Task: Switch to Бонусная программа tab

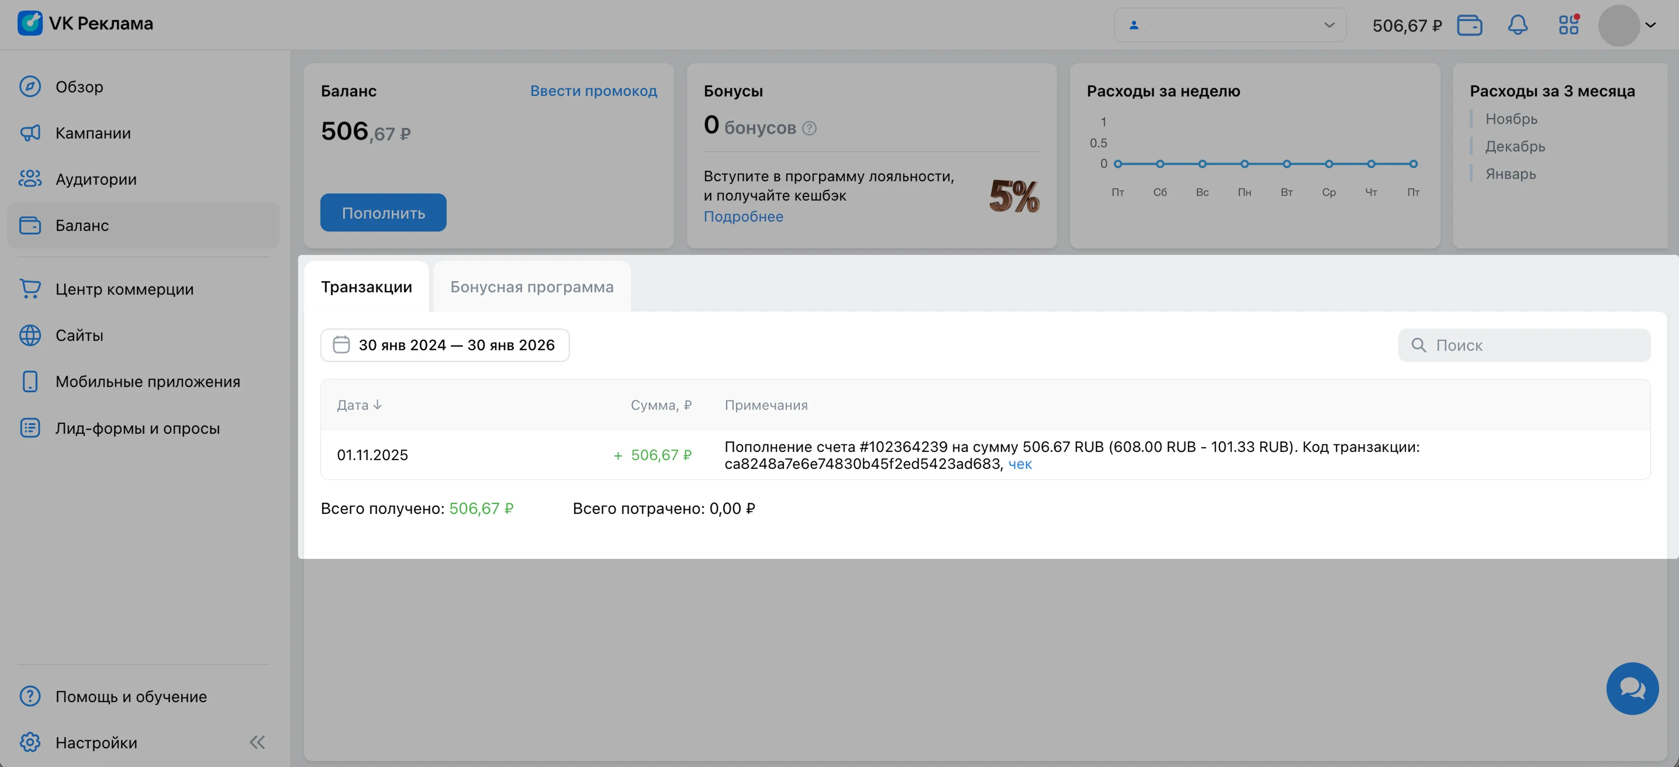Action: (531, 287)
